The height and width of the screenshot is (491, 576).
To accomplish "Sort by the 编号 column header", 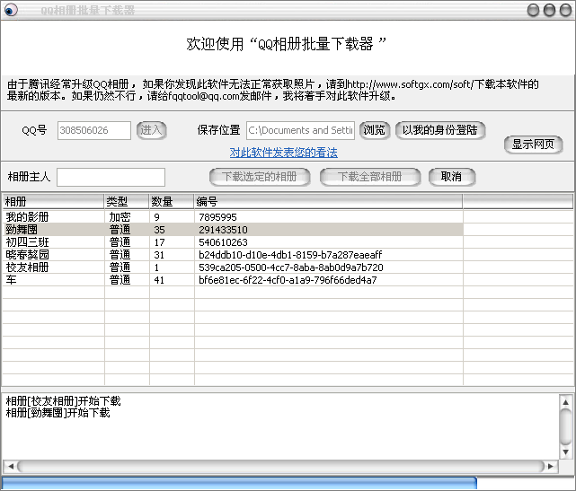I will point(328,201).
